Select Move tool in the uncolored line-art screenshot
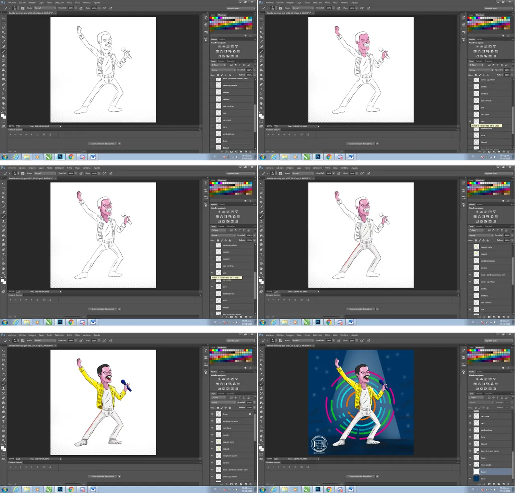 [x=3, y=18]
